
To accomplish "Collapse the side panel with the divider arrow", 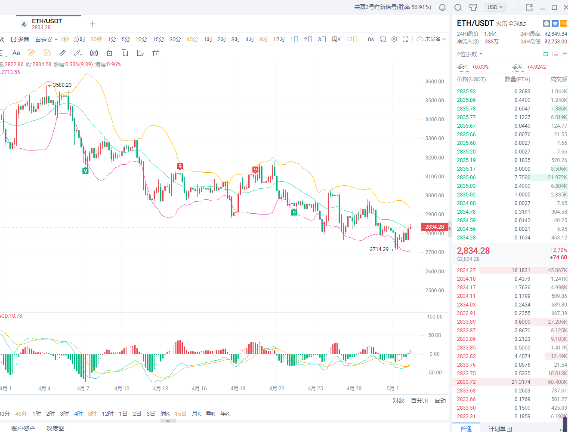I will (450, 229).
